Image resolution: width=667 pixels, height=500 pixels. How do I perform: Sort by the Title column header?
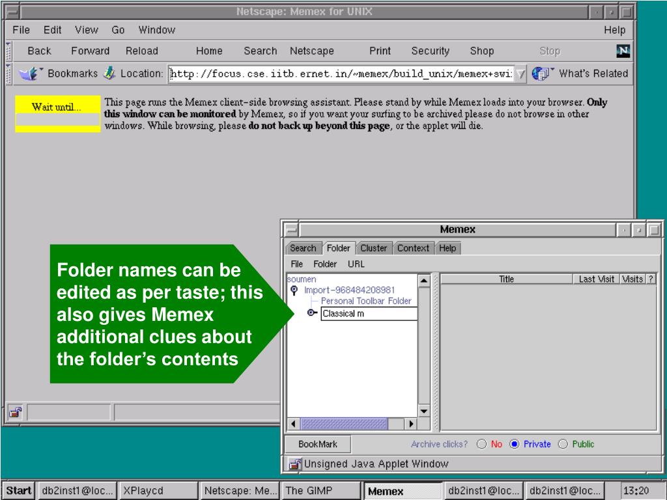pyautogui.click(x=507, y=279)
